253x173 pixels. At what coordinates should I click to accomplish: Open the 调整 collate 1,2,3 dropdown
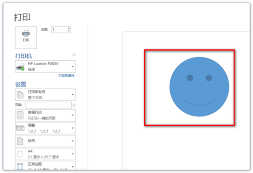coord(45,128)
